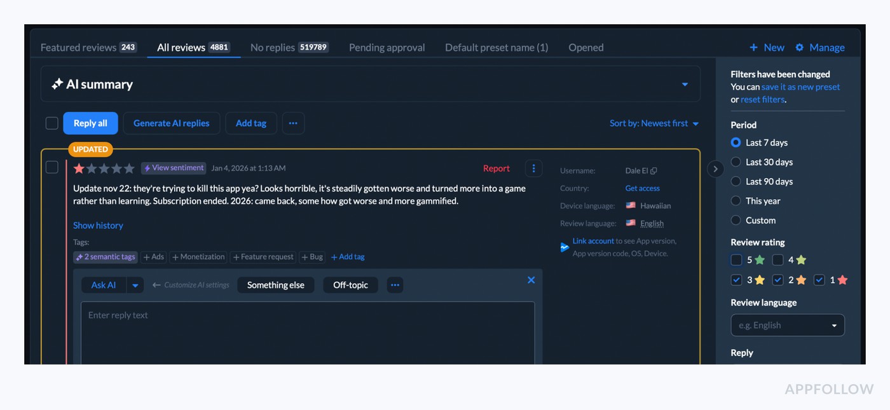Click the ellipsis next to Off-topic suggestion
The width and height of the screenshot is (890, 410).
point(395,285)
